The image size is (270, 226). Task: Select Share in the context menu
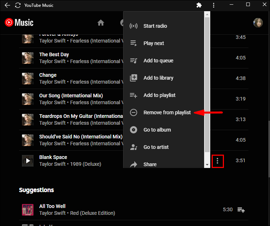pyautogui.click(x=163, y=162)
